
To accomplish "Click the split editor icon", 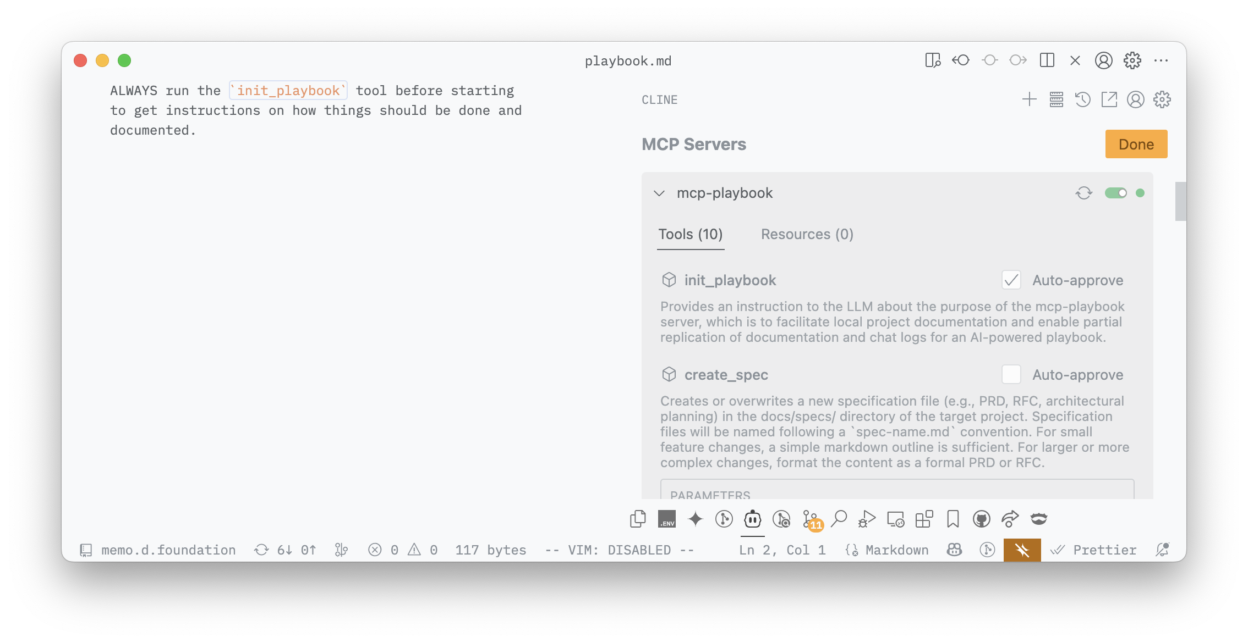I will pos(1047,60).
